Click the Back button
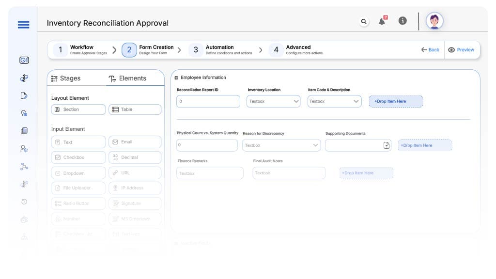Screen dimensions: 496x279 pos(430,50)
